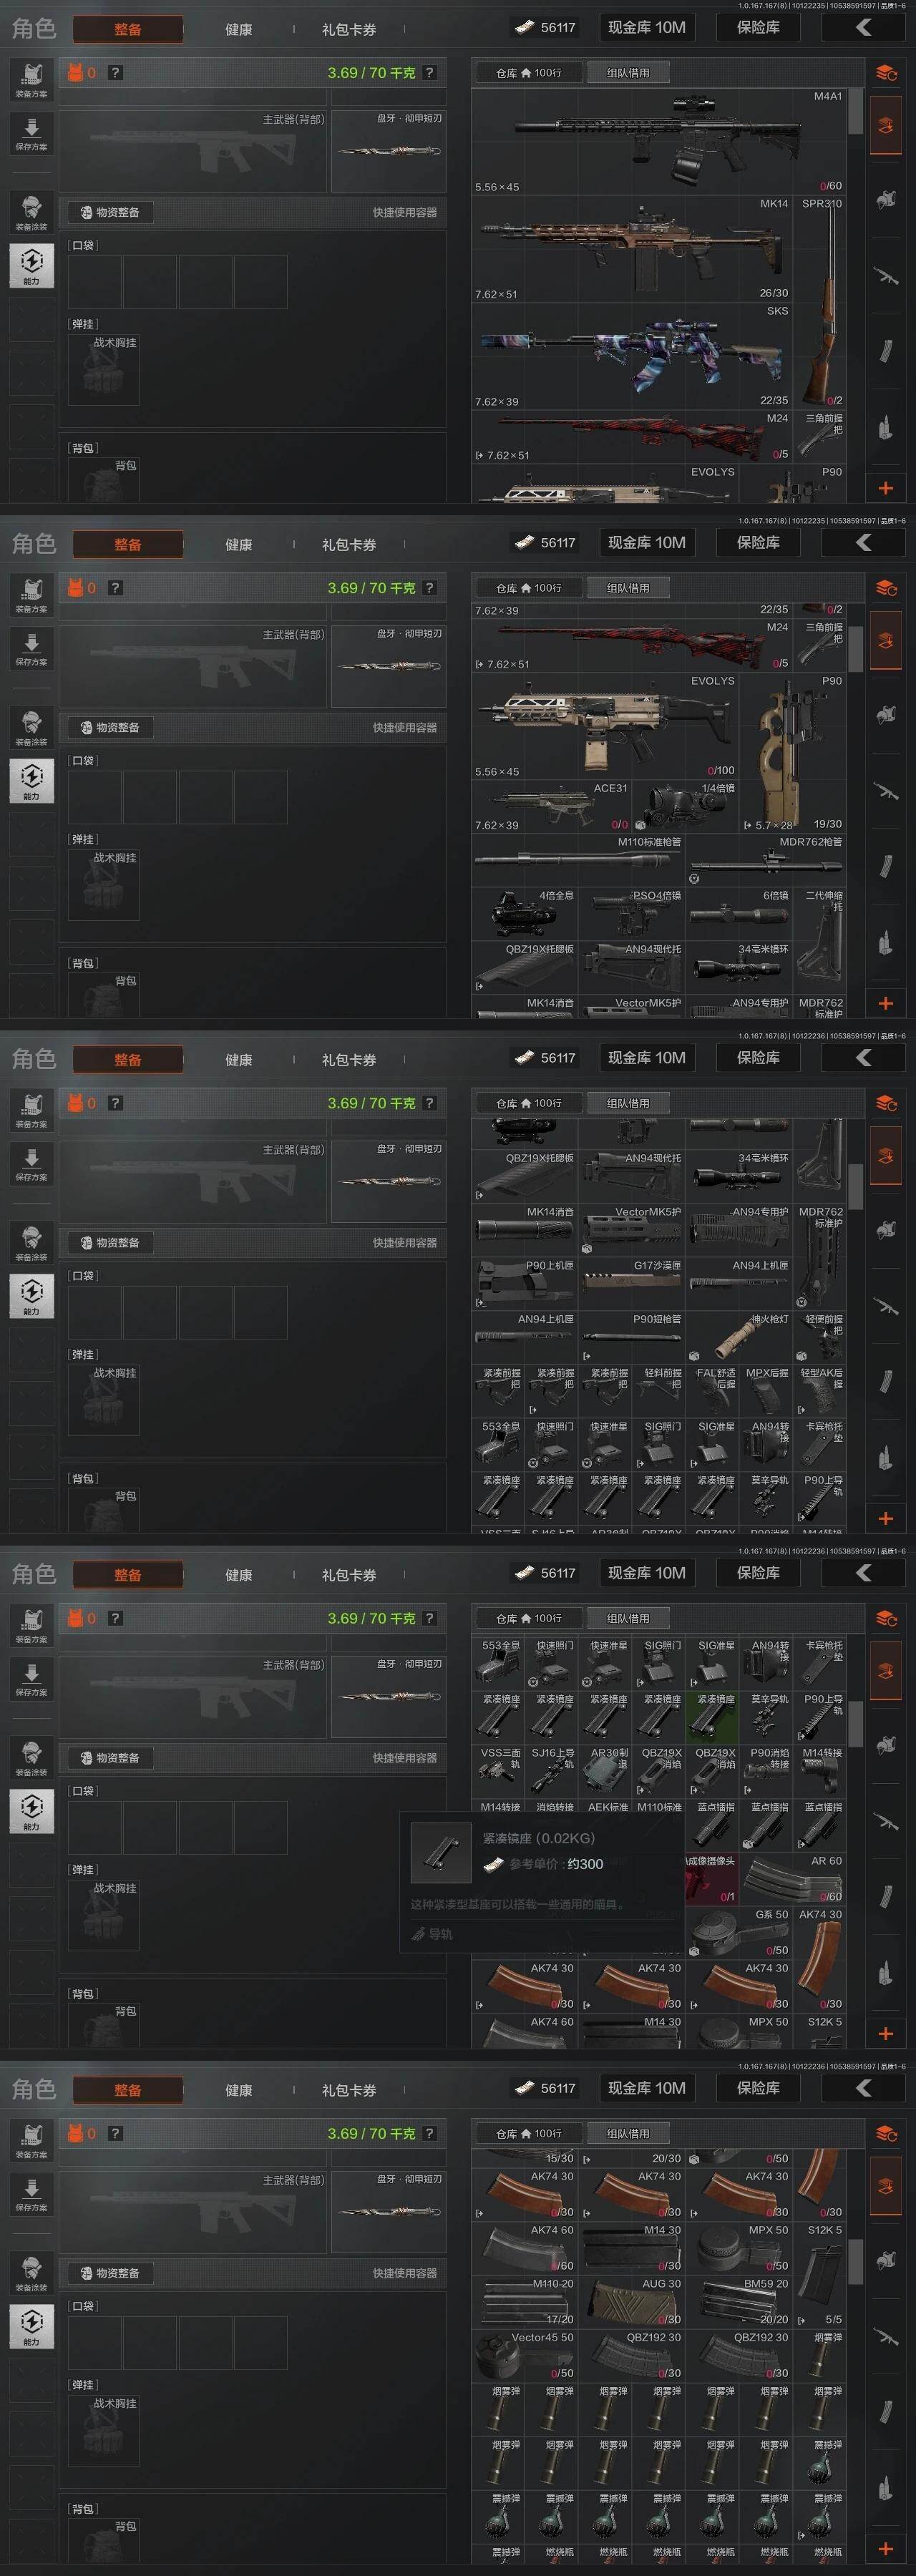The width and height of the screenshot is (916, 2576).
Task: Select the M4A1 rifle in the warehouse
Action: click(x=659, y=141)
